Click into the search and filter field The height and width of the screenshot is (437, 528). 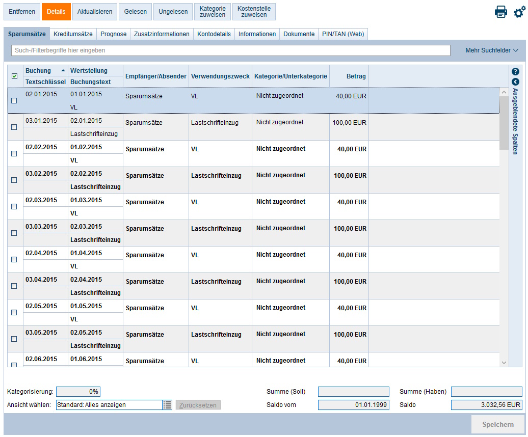pyautogui.click(x=230, y=50)
